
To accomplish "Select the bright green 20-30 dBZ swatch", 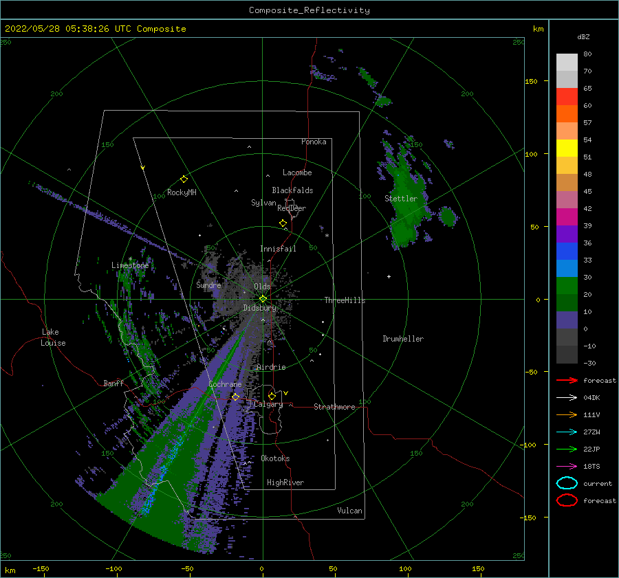I will [x=567, y=285].
